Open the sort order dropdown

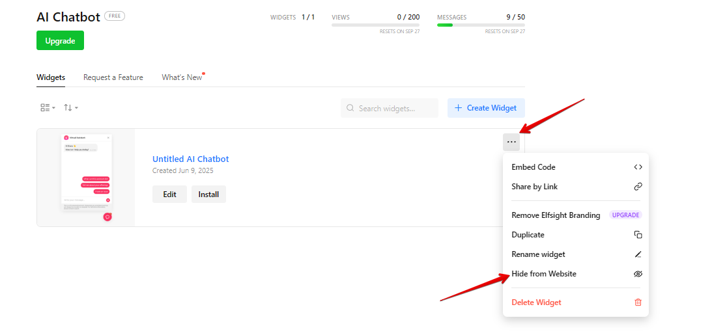(71, 107)
